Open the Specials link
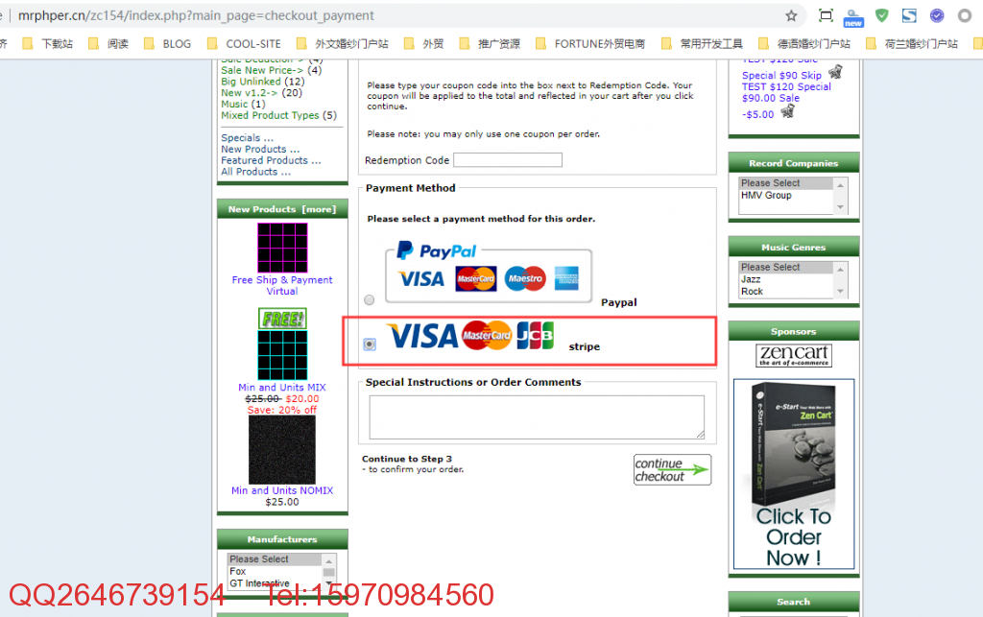983x617 pixels. (x=247, y=138)
